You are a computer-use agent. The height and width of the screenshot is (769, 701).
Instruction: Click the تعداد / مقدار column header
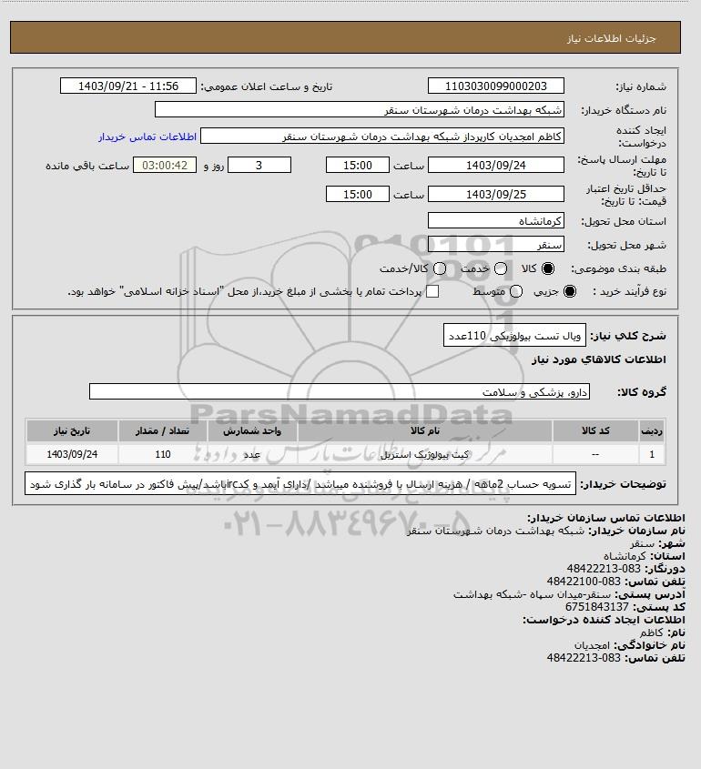coord(162,430)
